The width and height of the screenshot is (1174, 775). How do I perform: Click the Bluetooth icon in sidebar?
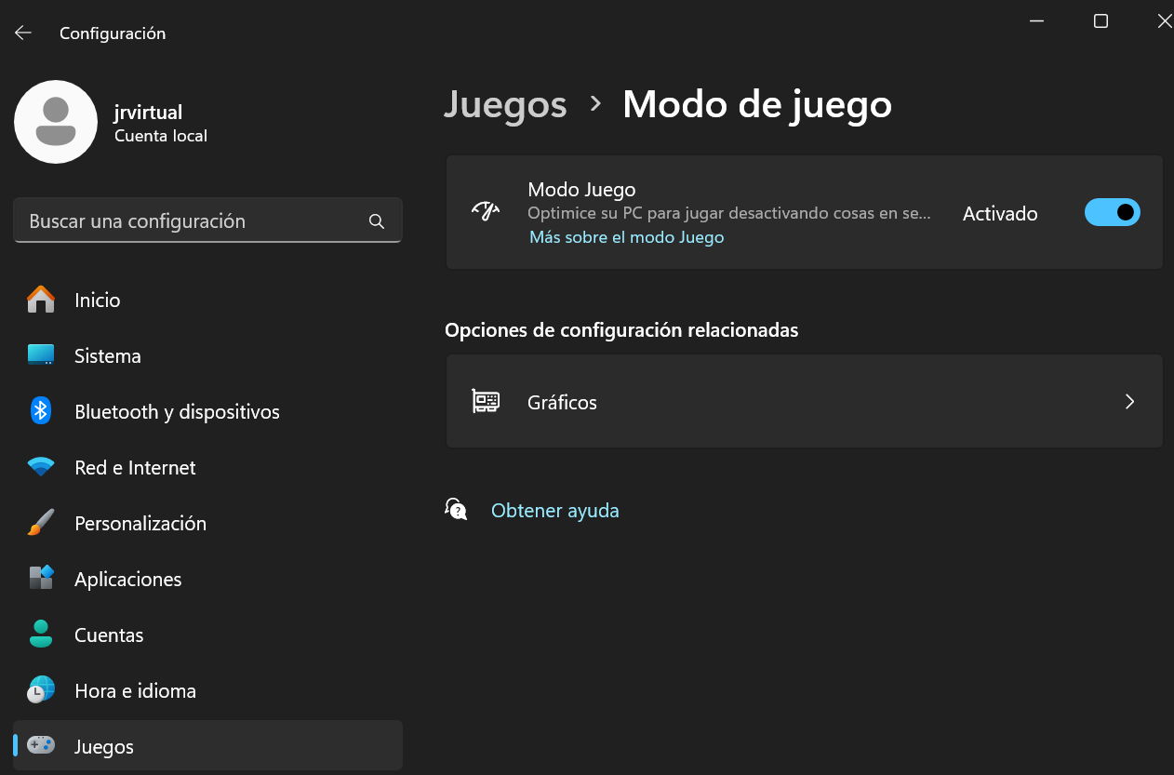pyautogui.click(x=41, y=411)
